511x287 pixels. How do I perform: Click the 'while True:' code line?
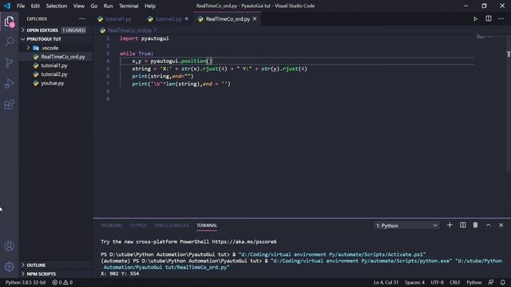click(x=137, y=53)
